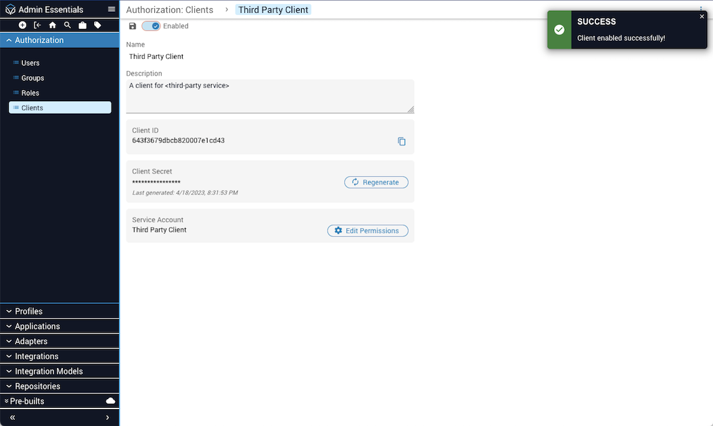
Task: Click the Last generated timestamp text
Action: point(185,193)
